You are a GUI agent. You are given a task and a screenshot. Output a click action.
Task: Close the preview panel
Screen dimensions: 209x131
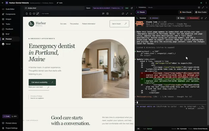pos(131,14)
